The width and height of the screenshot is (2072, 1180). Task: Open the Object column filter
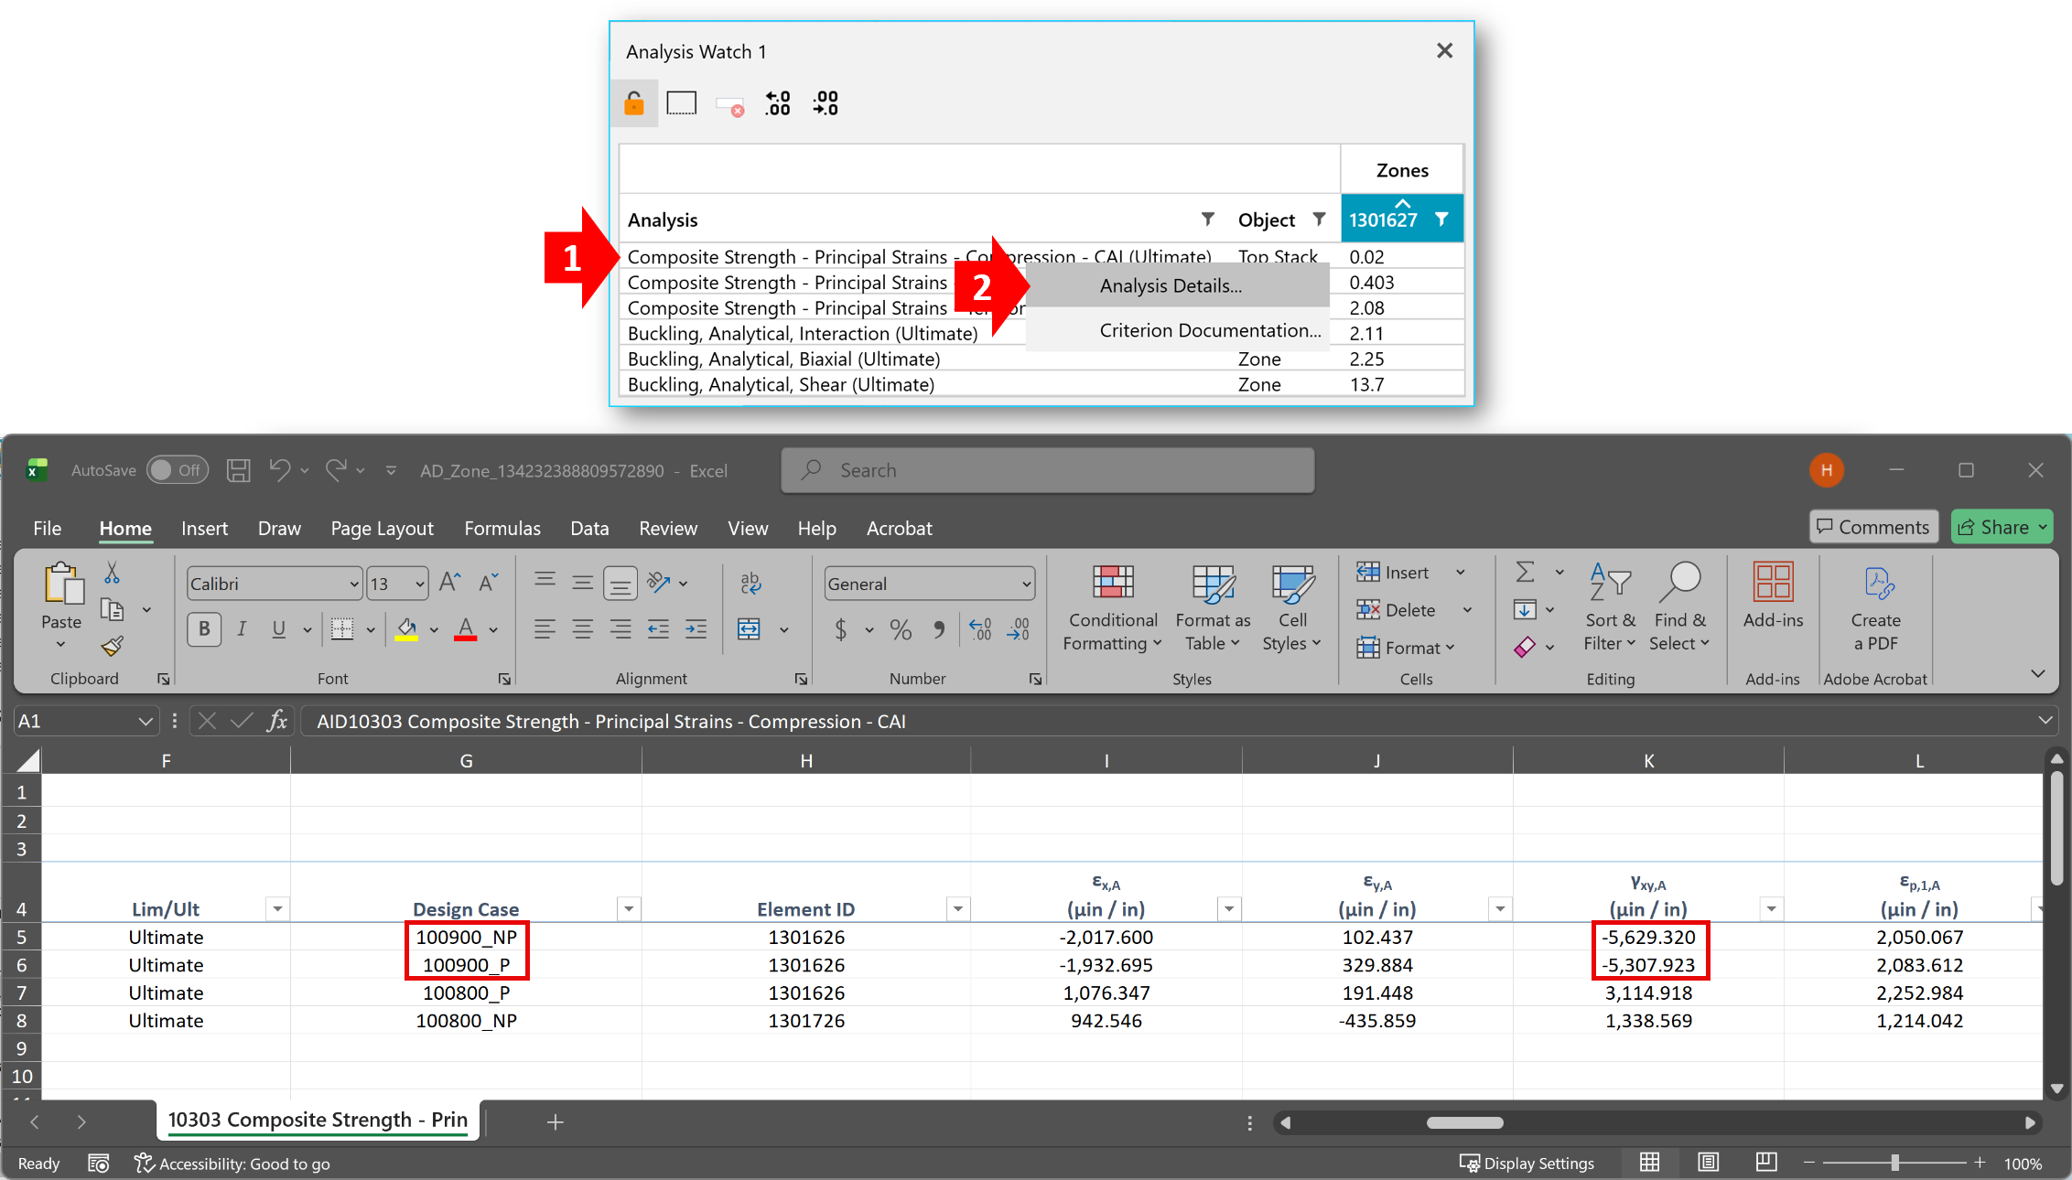pyautogui.click(x=1319, y=219)
